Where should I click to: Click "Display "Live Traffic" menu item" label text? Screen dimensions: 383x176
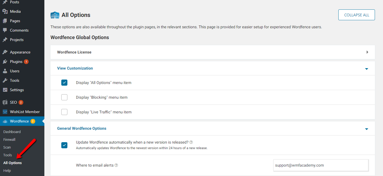click(x=104, y=112)
